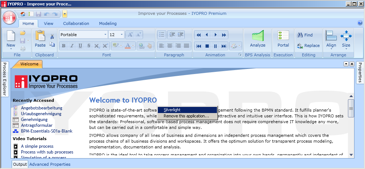365x169 pixels.
Task: Choose Remove this application from context menu
Action: click(186, 116)
